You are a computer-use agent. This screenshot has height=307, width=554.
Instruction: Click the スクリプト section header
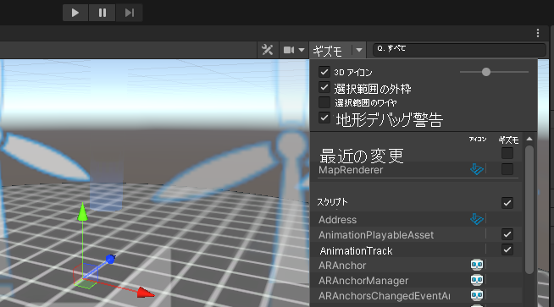[332, 202]
